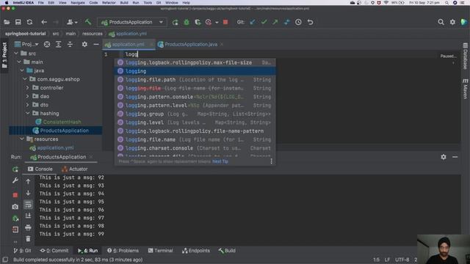Synchronize files with the reload icon
Image resolution: width=470 pixels, height=264 pixels.
point(29,22)
